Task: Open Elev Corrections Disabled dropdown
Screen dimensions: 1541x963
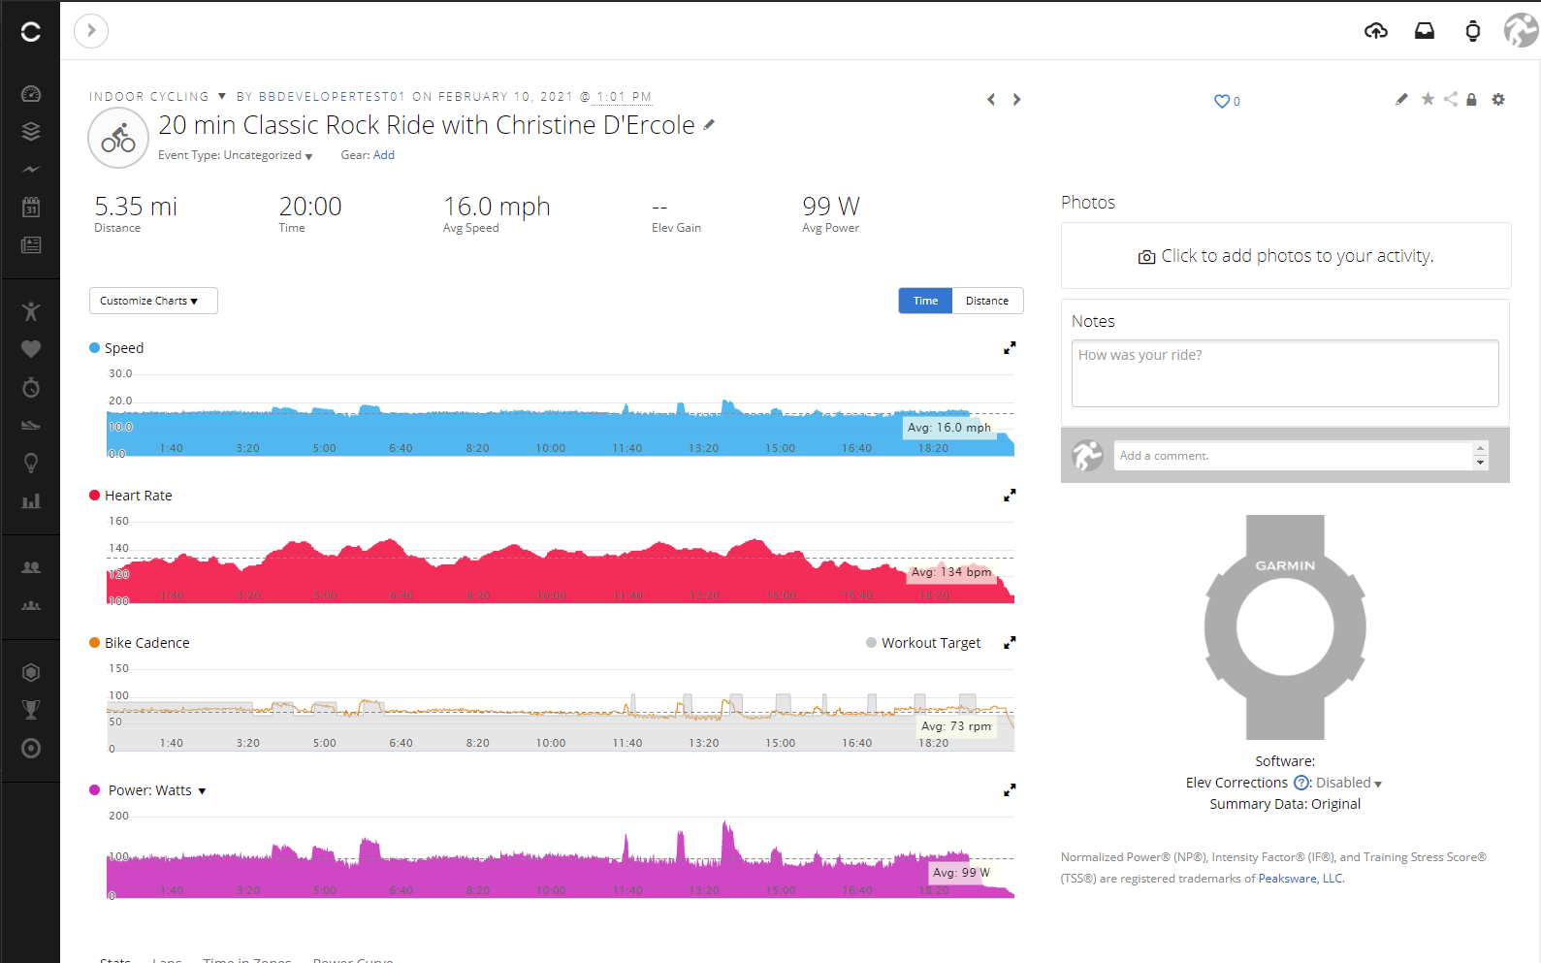Action: (x=1348, y=783)
